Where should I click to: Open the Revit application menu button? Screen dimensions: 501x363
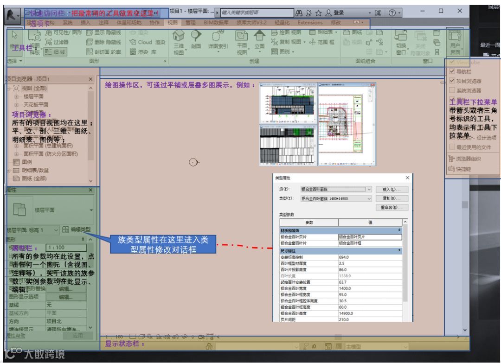pyautogui.click(x=12, y=15)
